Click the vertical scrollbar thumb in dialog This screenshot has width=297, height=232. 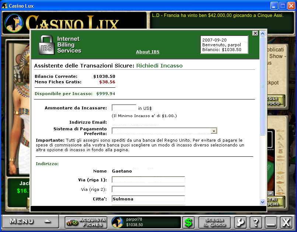tap(262, 86)
